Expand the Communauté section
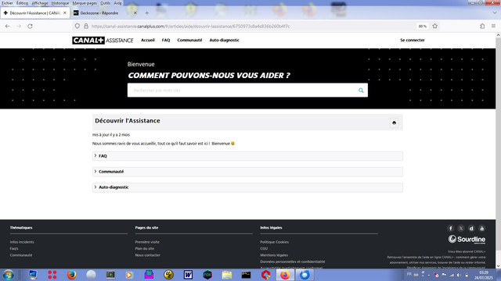This screenshot has width=501, height=281. (247, 172)
